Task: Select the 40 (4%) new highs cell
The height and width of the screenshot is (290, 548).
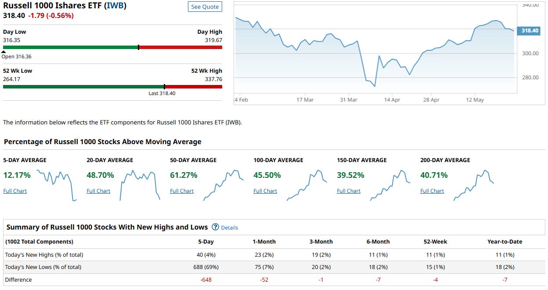Action: 206,255
